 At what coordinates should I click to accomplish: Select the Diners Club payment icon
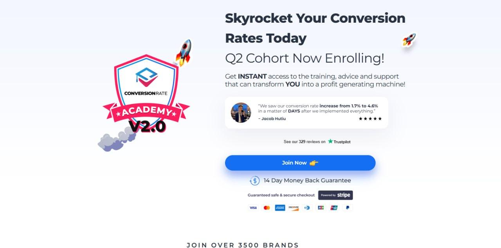click(307, 208)
